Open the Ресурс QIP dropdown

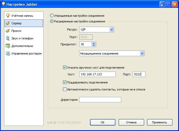point(111,30)
